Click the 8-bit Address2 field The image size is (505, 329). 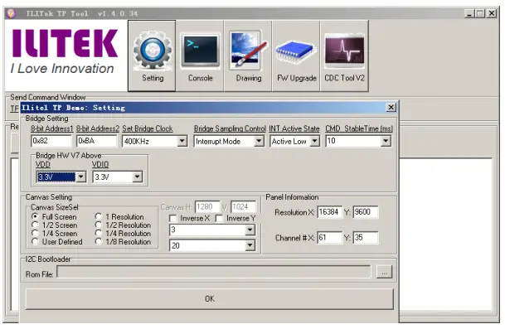click(97, 141)
